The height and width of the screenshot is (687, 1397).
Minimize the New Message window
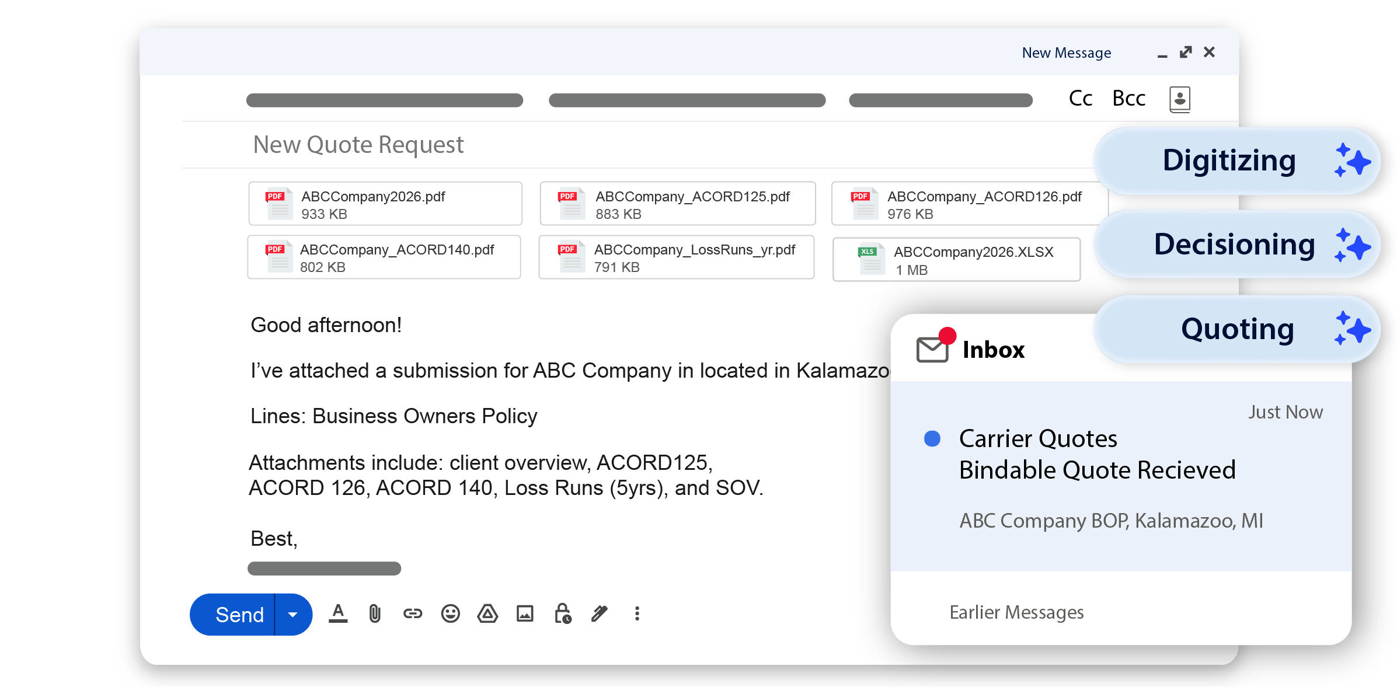(x=1162, y=55)
